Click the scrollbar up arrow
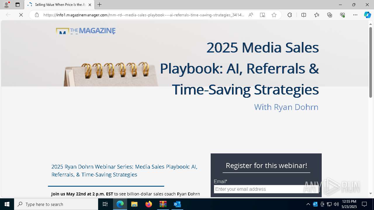This screenshot has width=374, height=210. pyautogui.click(x=370, y=24)
